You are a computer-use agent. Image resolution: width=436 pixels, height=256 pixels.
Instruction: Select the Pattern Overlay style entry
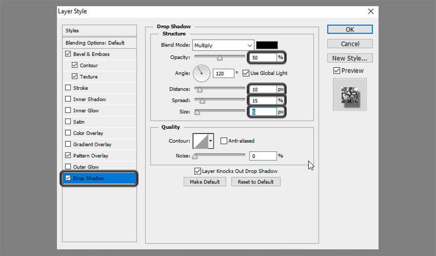click(91, 156)
